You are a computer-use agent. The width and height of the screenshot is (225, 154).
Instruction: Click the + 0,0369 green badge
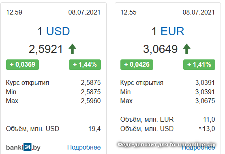(x=22, y=65)
